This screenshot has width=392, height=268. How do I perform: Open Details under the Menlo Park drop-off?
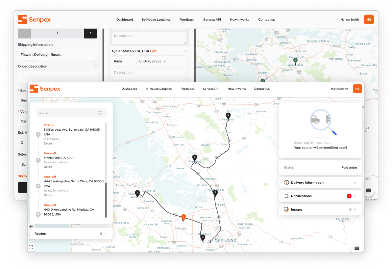pos(48,167)
